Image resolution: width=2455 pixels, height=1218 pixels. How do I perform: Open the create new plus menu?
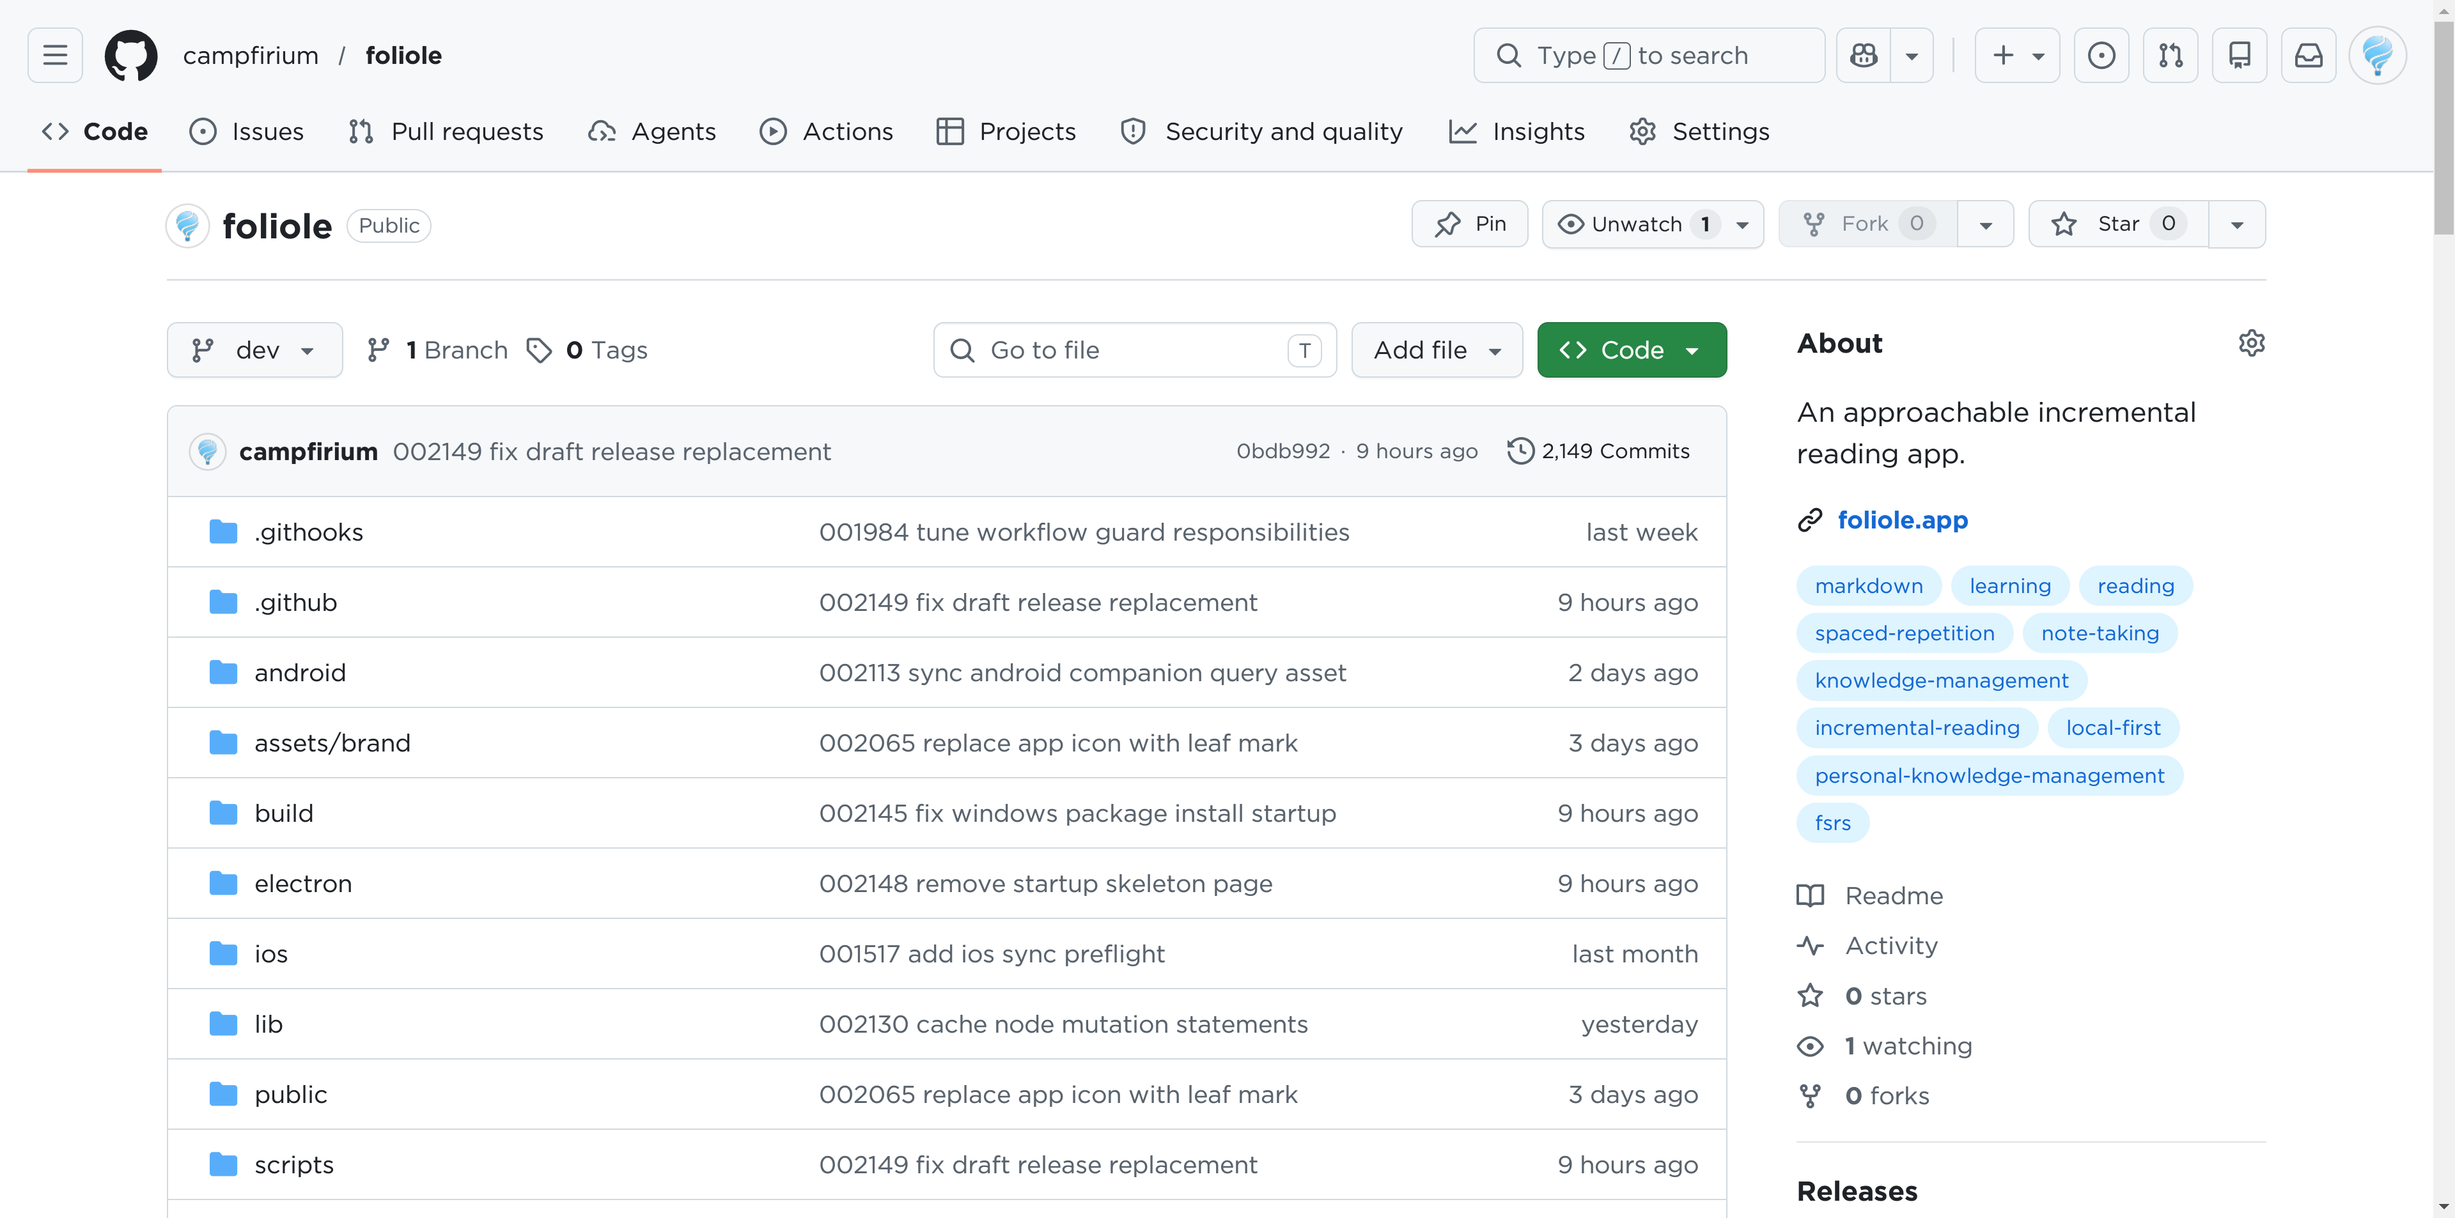2016,55
